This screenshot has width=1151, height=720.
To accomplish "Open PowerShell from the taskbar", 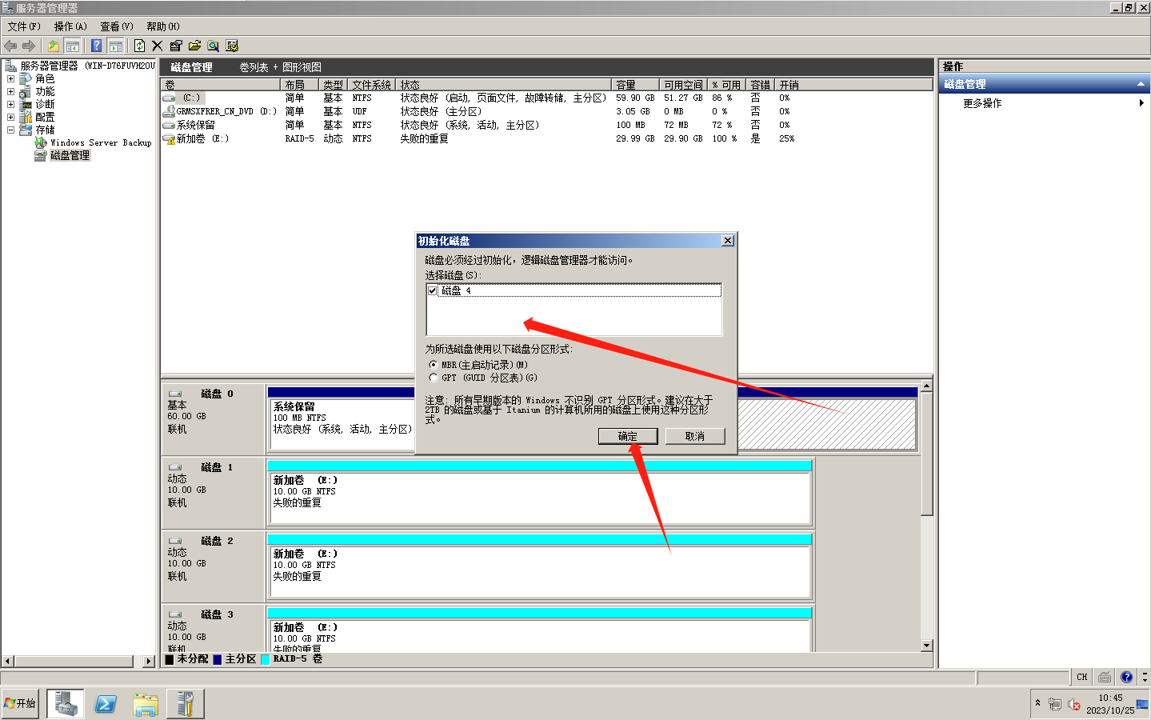I will tap(106, 703).
